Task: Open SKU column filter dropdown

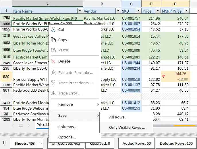Action: (138, 11)
